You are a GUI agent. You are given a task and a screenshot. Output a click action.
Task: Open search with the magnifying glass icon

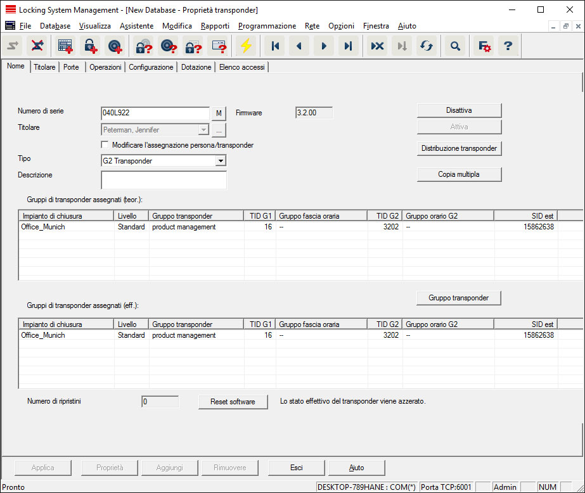pyautogui.click(x=454, y=46)
